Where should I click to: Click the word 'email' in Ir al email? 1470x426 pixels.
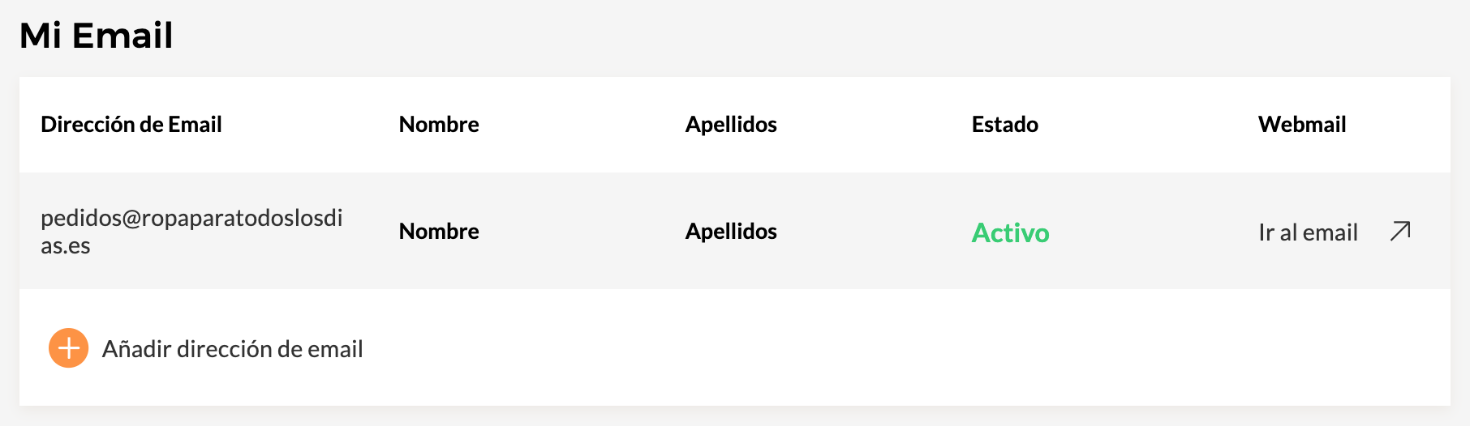tap(1330, 232)
